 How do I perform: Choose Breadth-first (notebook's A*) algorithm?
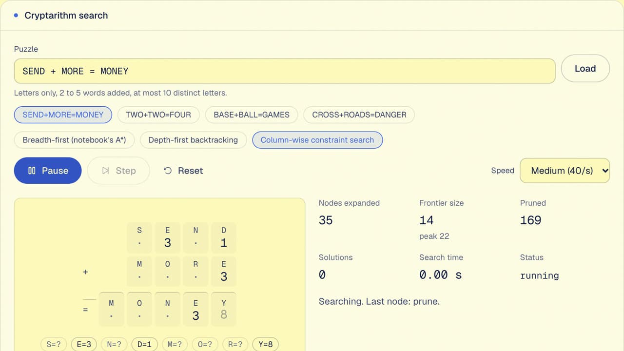point(74,140)
